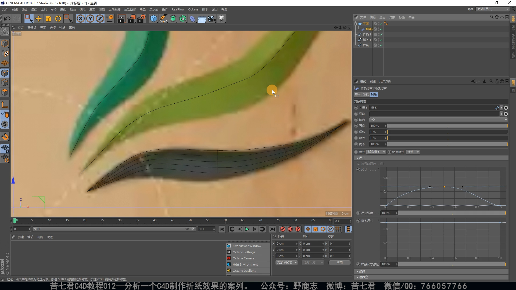This screenshot has height=290, width=516.
Task: Collapse the 尺寸 section header
Action: 431,158
